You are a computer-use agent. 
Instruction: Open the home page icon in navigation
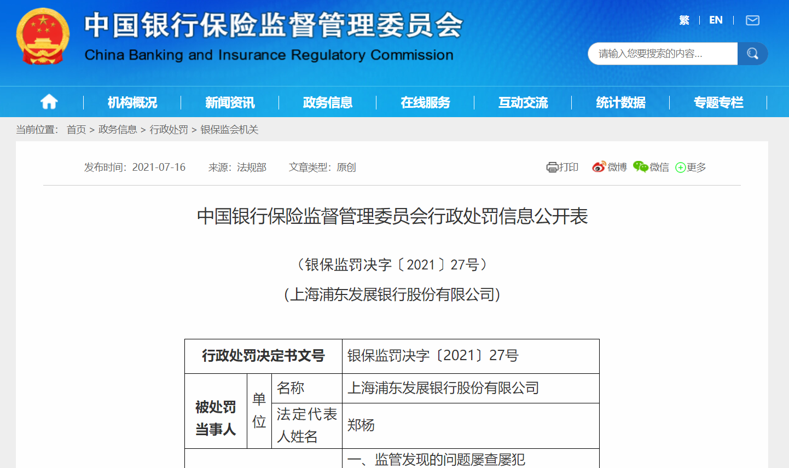click(x=49, y=102)
